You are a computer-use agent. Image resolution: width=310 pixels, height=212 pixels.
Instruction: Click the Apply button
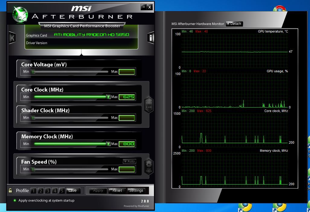click(x=98, y=191)
